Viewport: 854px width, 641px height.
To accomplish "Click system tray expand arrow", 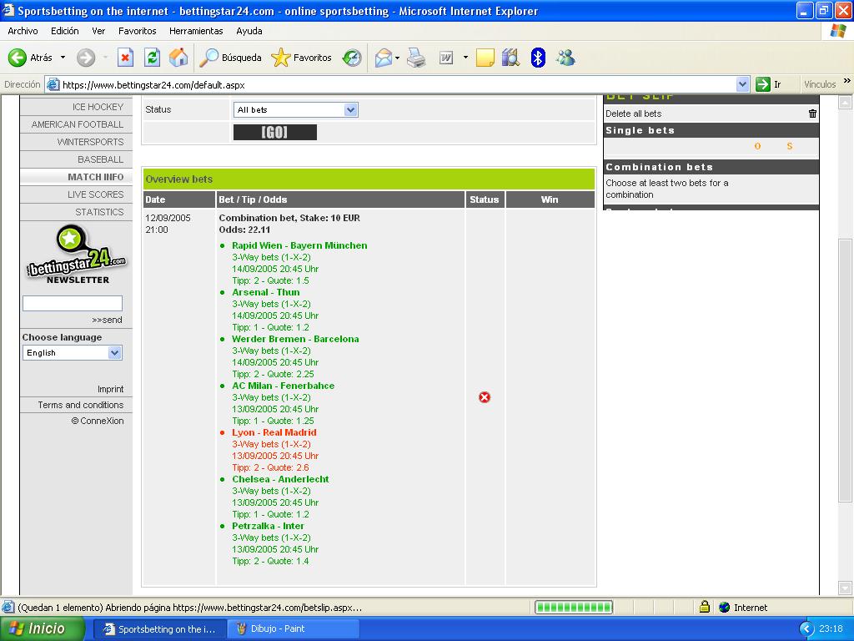I will (x=806, y=628).
